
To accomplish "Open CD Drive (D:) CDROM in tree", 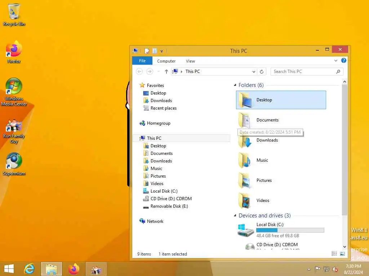I will pyautogui.click(x=168, y=198).
